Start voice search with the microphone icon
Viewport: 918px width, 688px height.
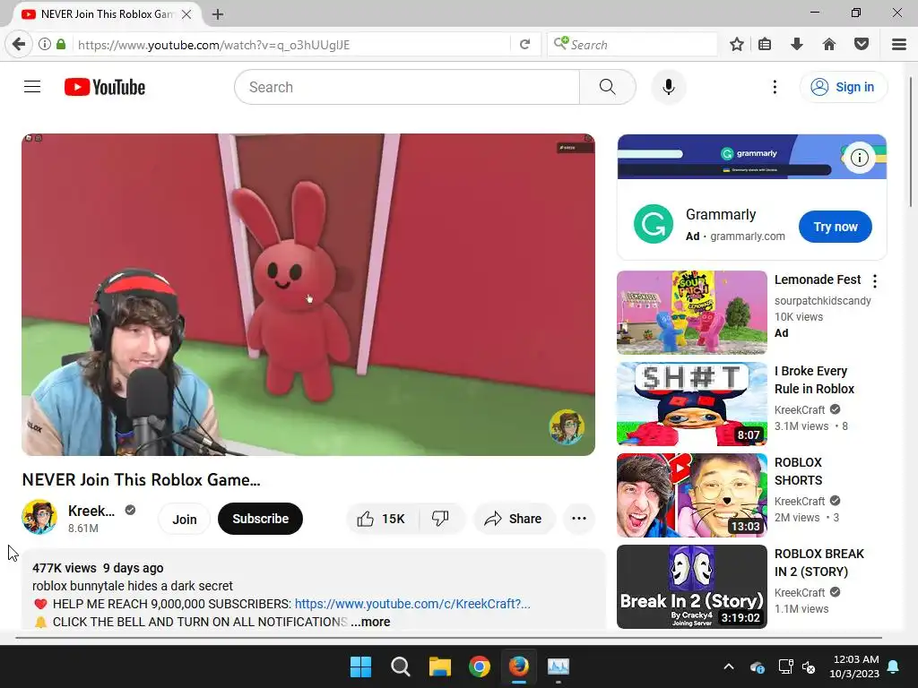pyautogui.click(x=669, y=87)
